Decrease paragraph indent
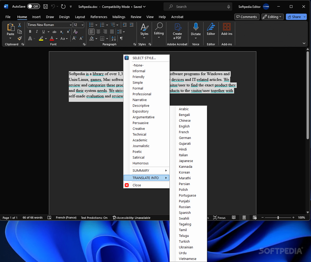 [x=125, y=25]
